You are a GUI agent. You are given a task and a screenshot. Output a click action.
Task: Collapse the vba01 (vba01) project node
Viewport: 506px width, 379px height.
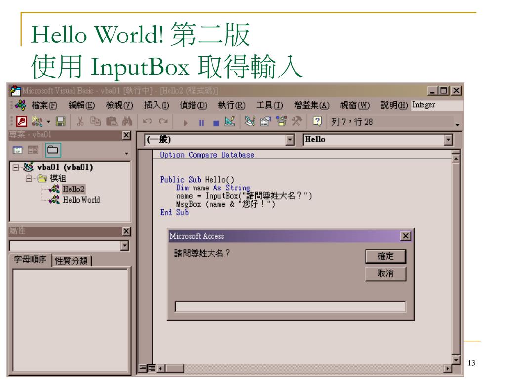(x=15, y=168)
